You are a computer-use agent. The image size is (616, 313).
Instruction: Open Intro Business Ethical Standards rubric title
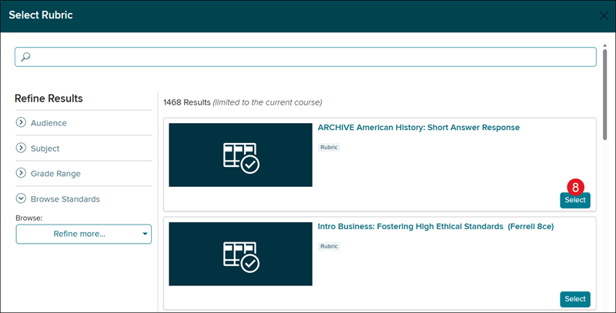pyautogui.click(x=436, y=227)
